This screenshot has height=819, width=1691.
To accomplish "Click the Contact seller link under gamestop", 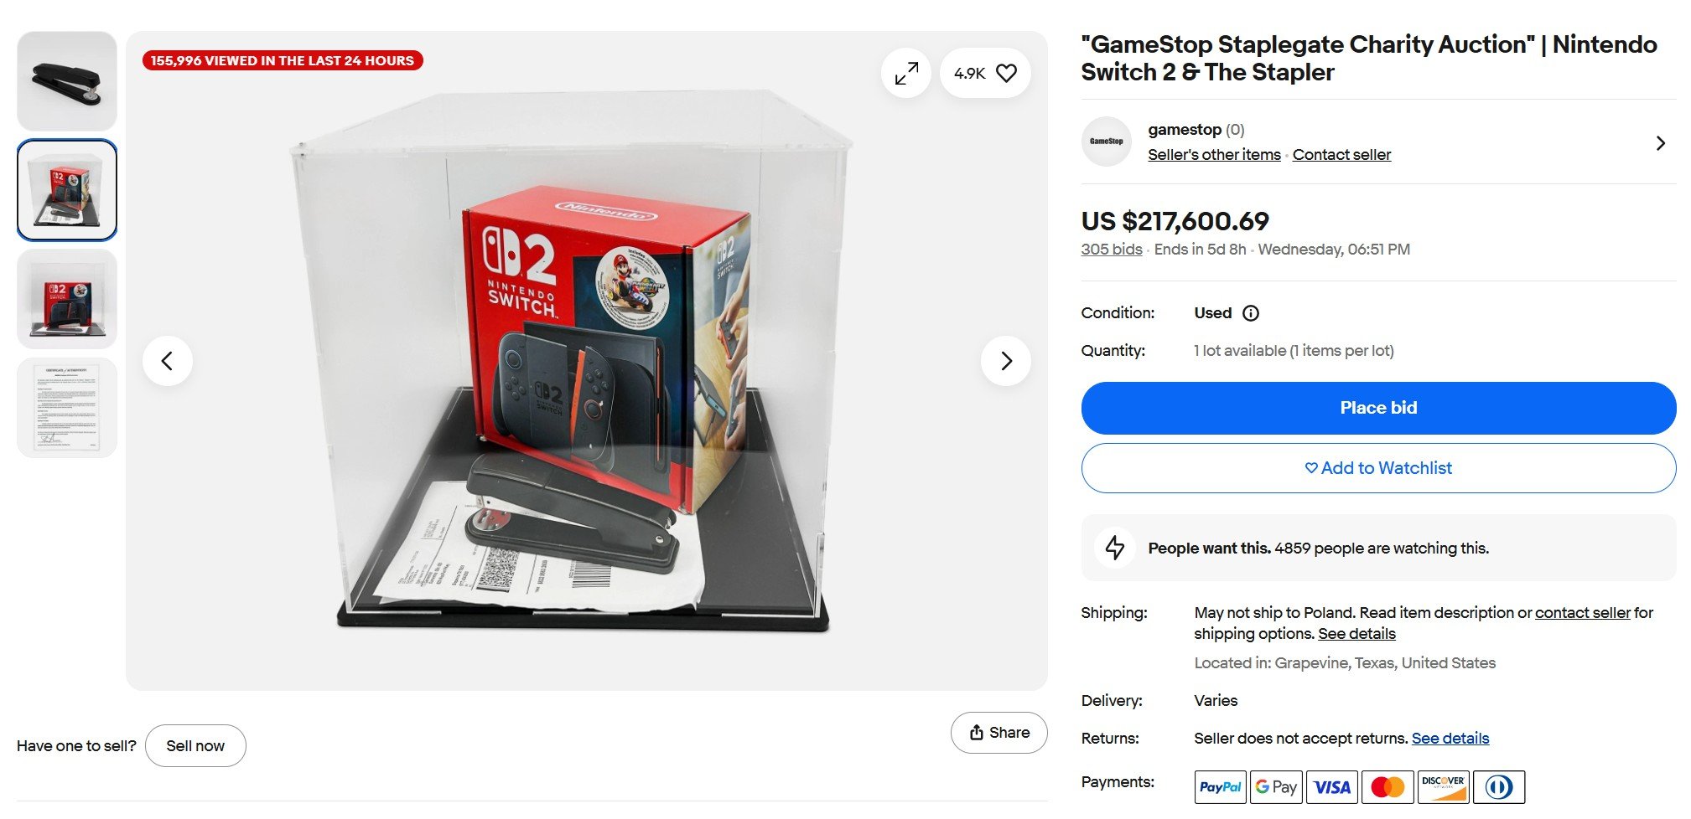I will point(1341,155).
